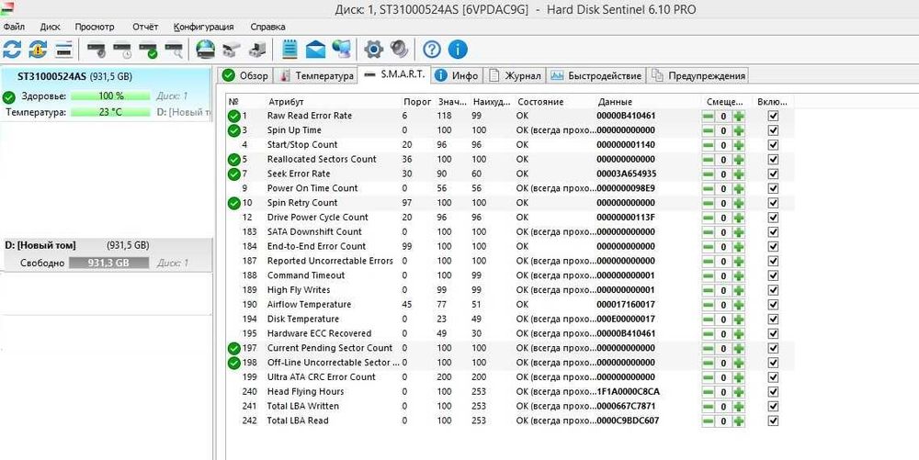Switch to the Инфо tab
Viewport: 919px width, 460px height.
(x=457, y=75)
